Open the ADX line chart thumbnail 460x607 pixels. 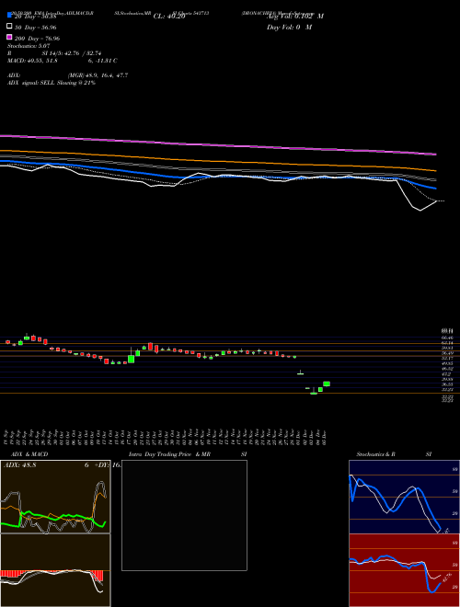click(x=55, y=497)
